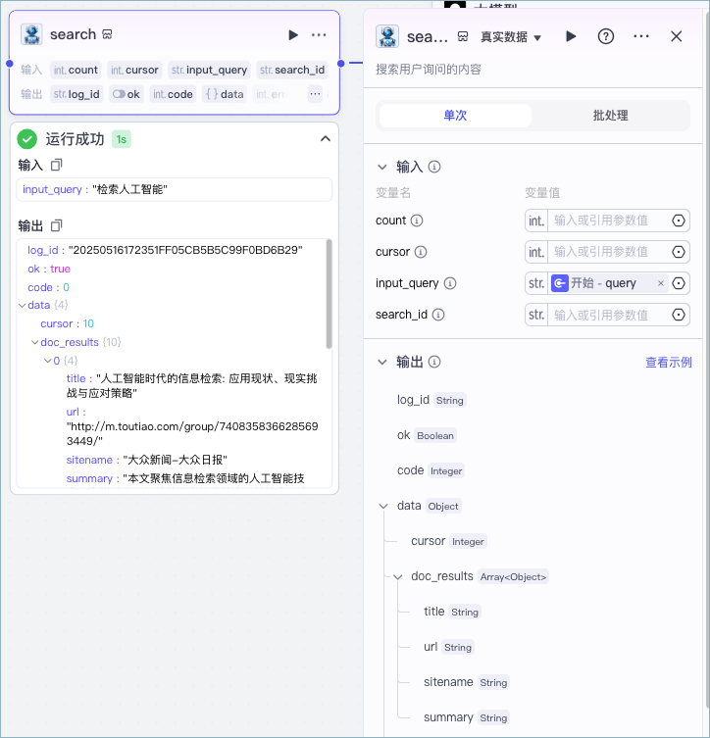
Task: Show info tooltip for input_query parameter
Action: click(x=450, y=283)
